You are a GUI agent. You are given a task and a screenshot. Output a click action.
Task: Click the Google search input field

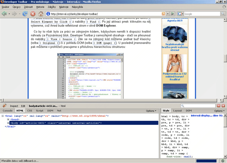(202, 14)
